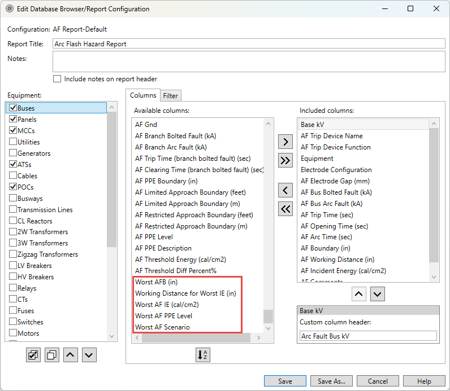Check the Motors equipment checkbox
Screen dimensions: 450x391
(x=13, y=333)
